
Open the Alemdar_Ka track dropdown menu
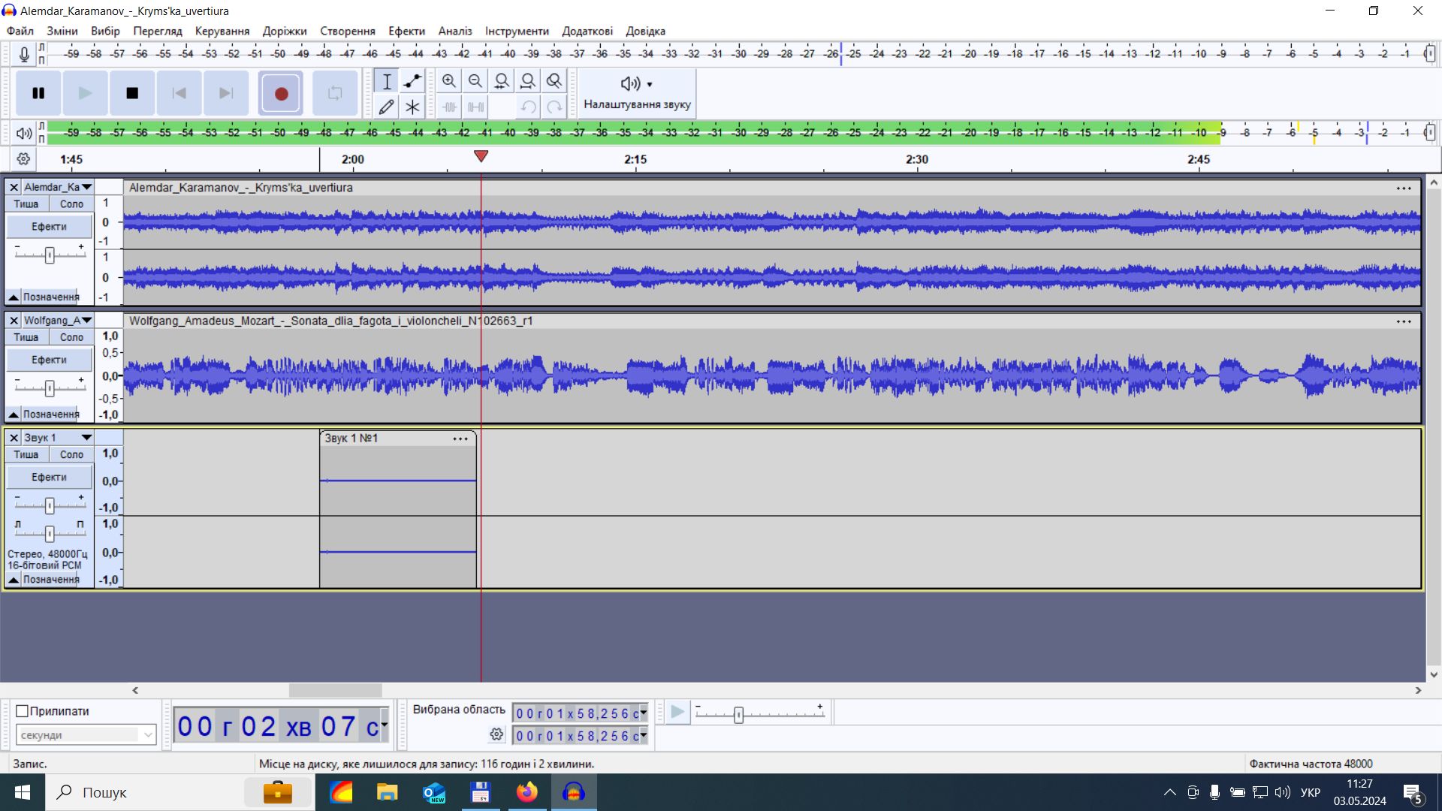(86, 187)
